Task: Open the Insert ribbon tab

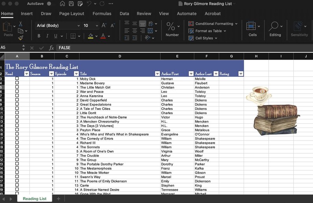Action: click(27, 13)
